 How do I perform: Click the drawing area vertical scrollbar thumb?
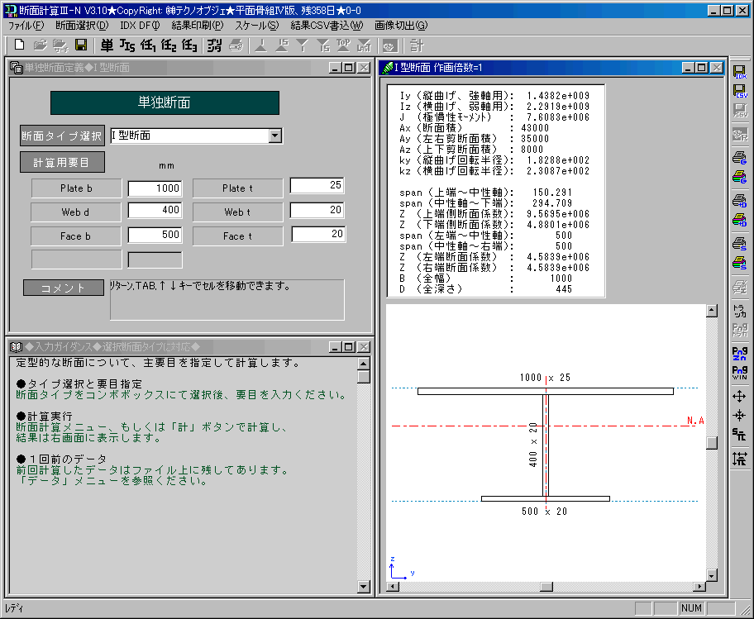pyautogui.click(x=711, y=443)
